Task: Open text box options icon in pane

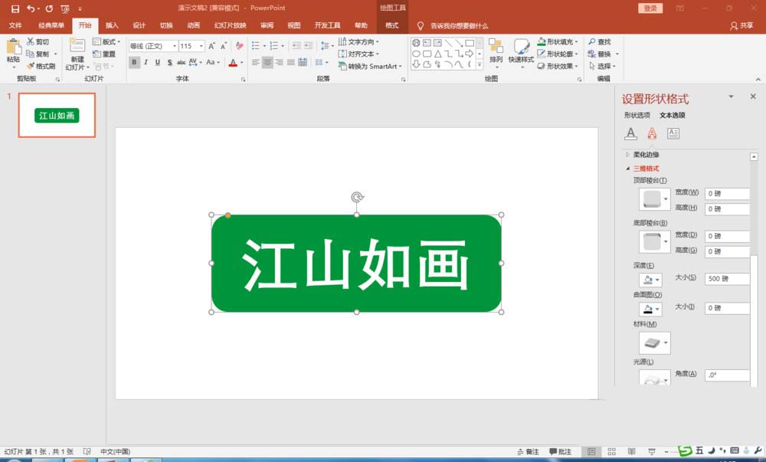Action: (x=673, y=133)
